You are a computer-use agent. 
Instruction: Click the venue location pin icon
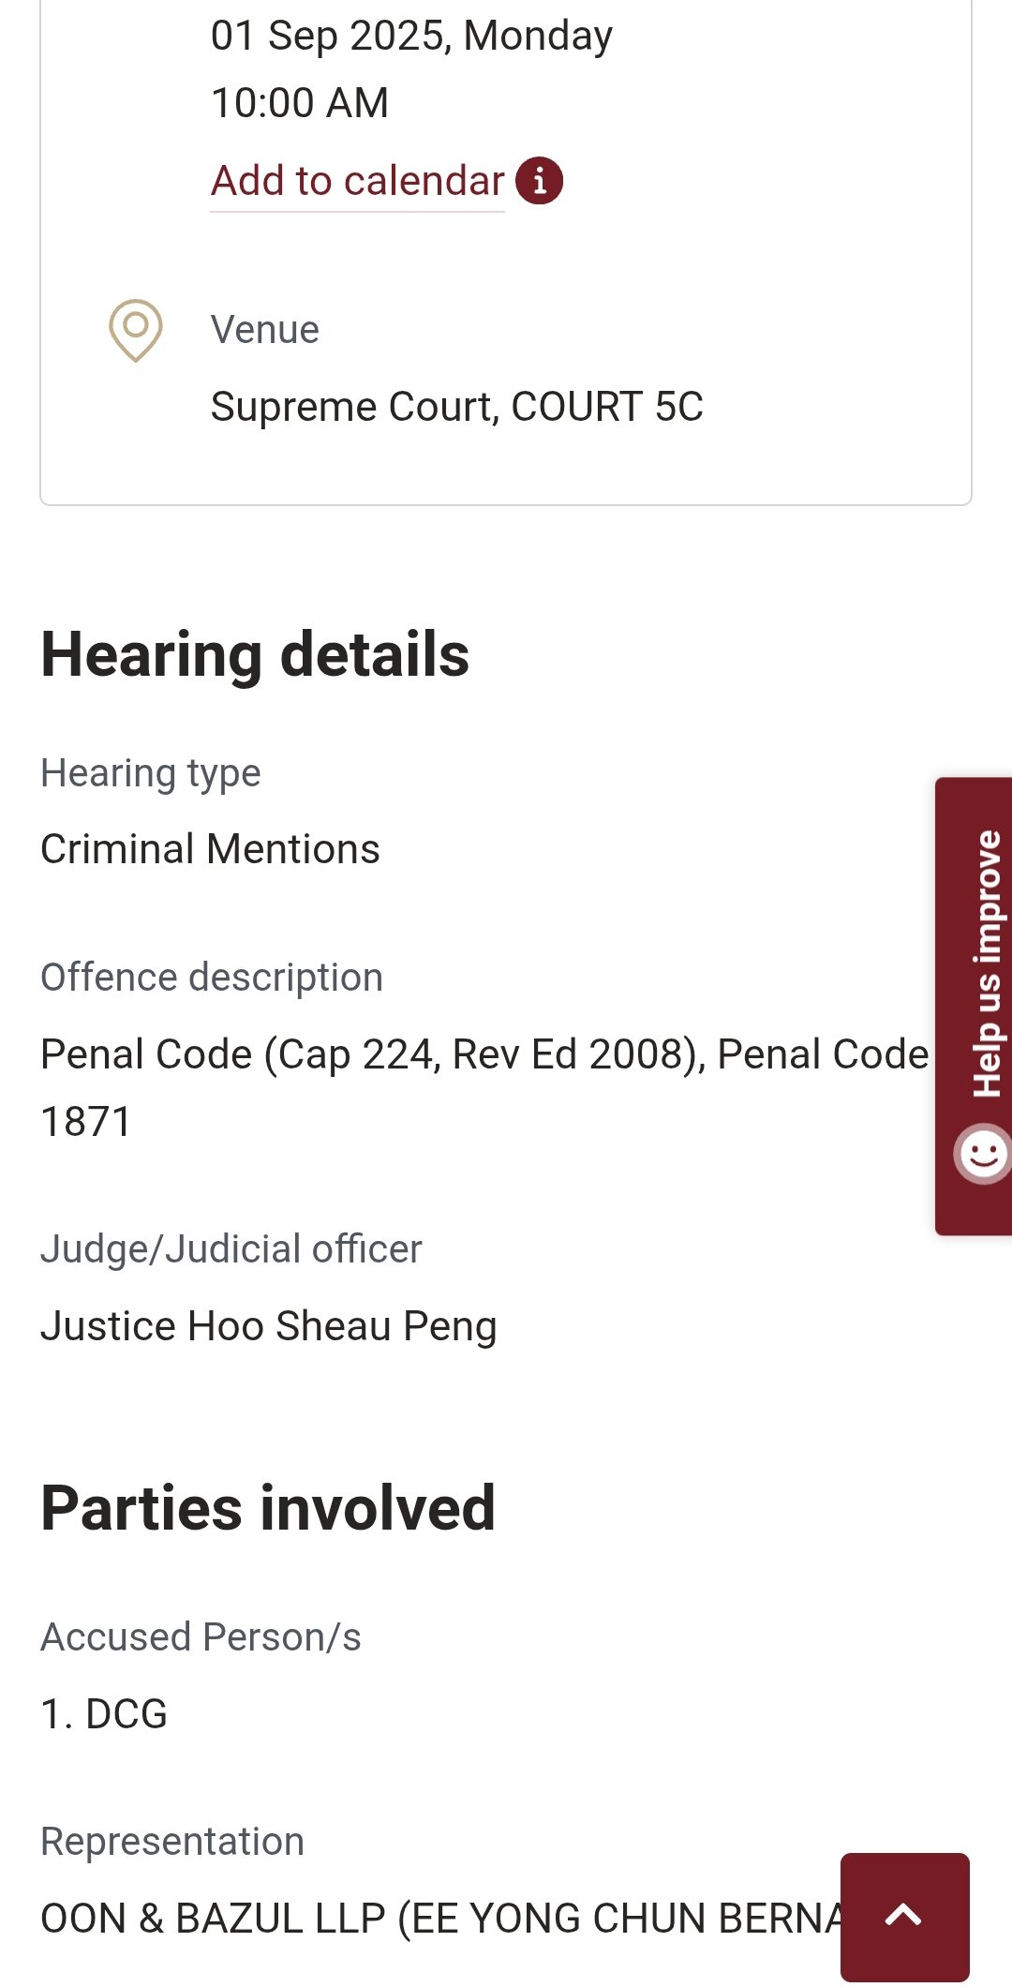(x=136, y=329)
